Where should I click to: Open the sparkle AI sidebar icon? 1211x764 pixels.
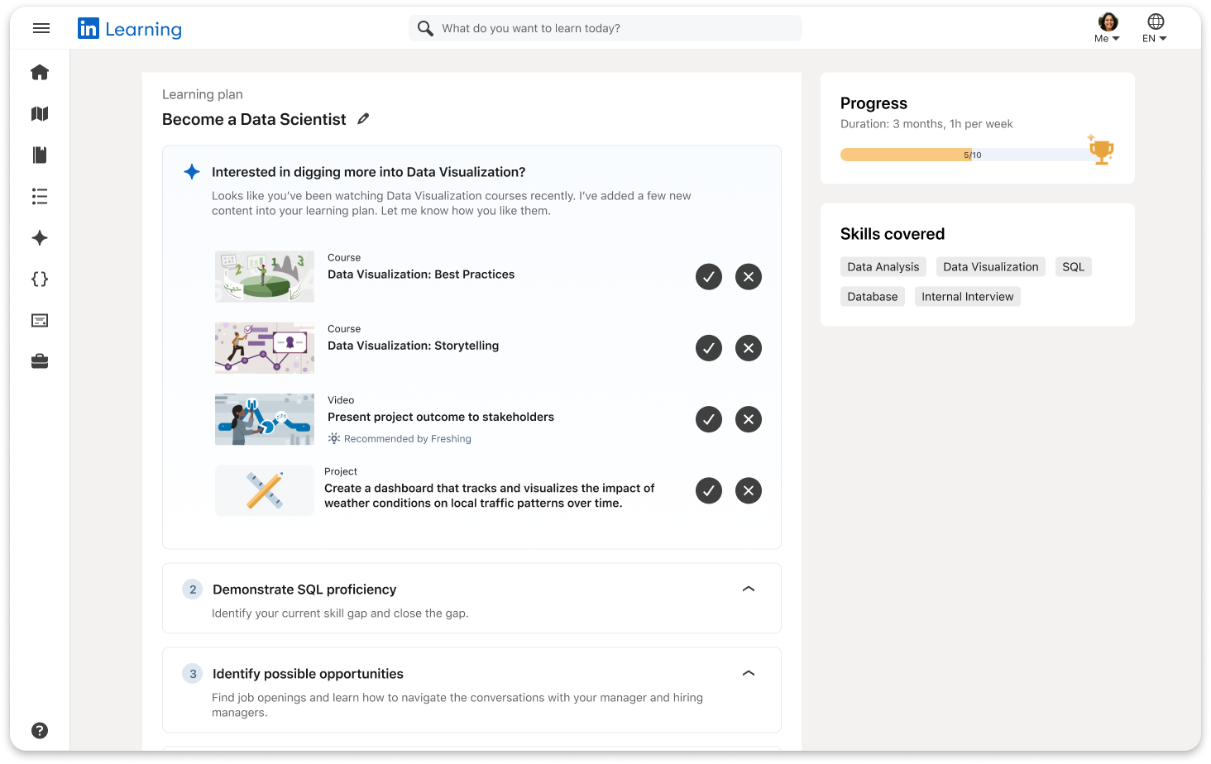pyautogui.click(x=40, y=238)
